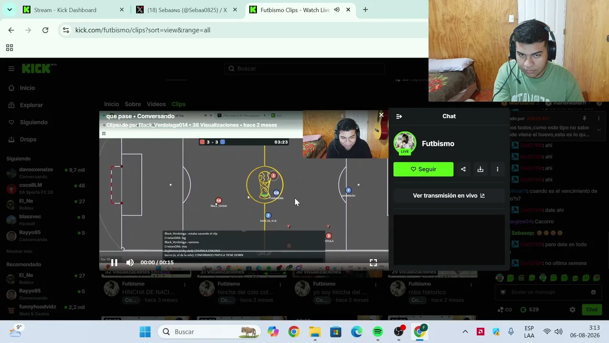Open options for 'hincha del colo col...' clip
This screenshot has height=343, width=609.
[280, 284]
